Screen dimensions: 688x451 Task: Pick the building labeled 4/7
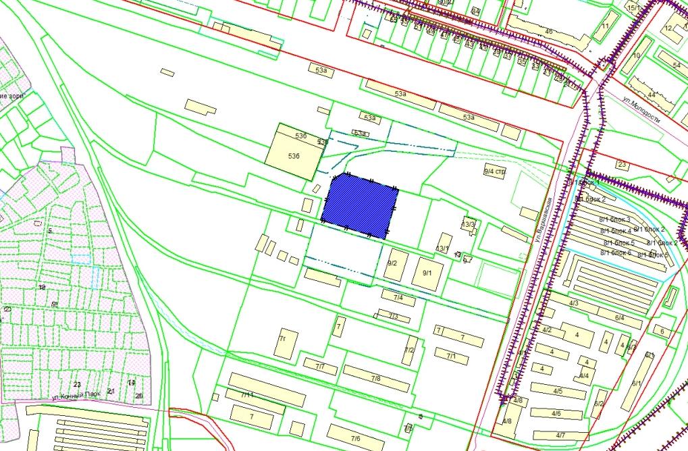(x=560, y=435)
